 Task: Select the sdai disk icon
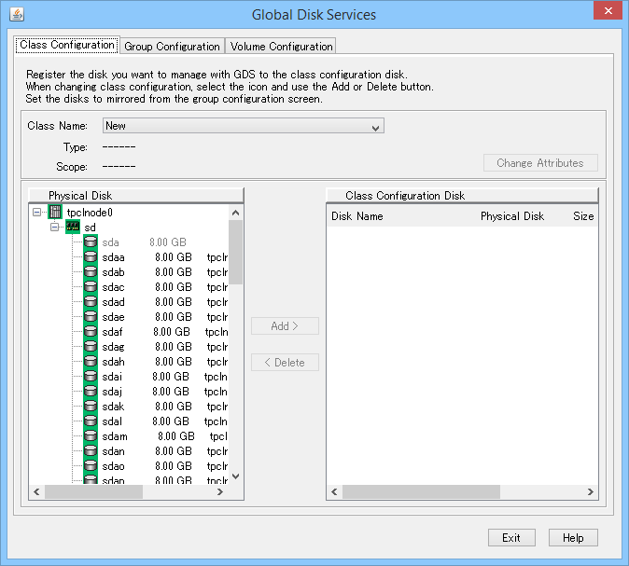(91, 376)
